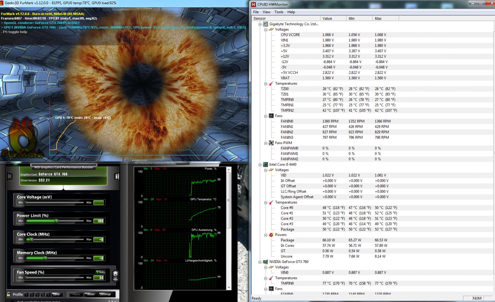Open the Afterburner information panel button
Screen dimensions: 495x302
click(x=117, y=176)
